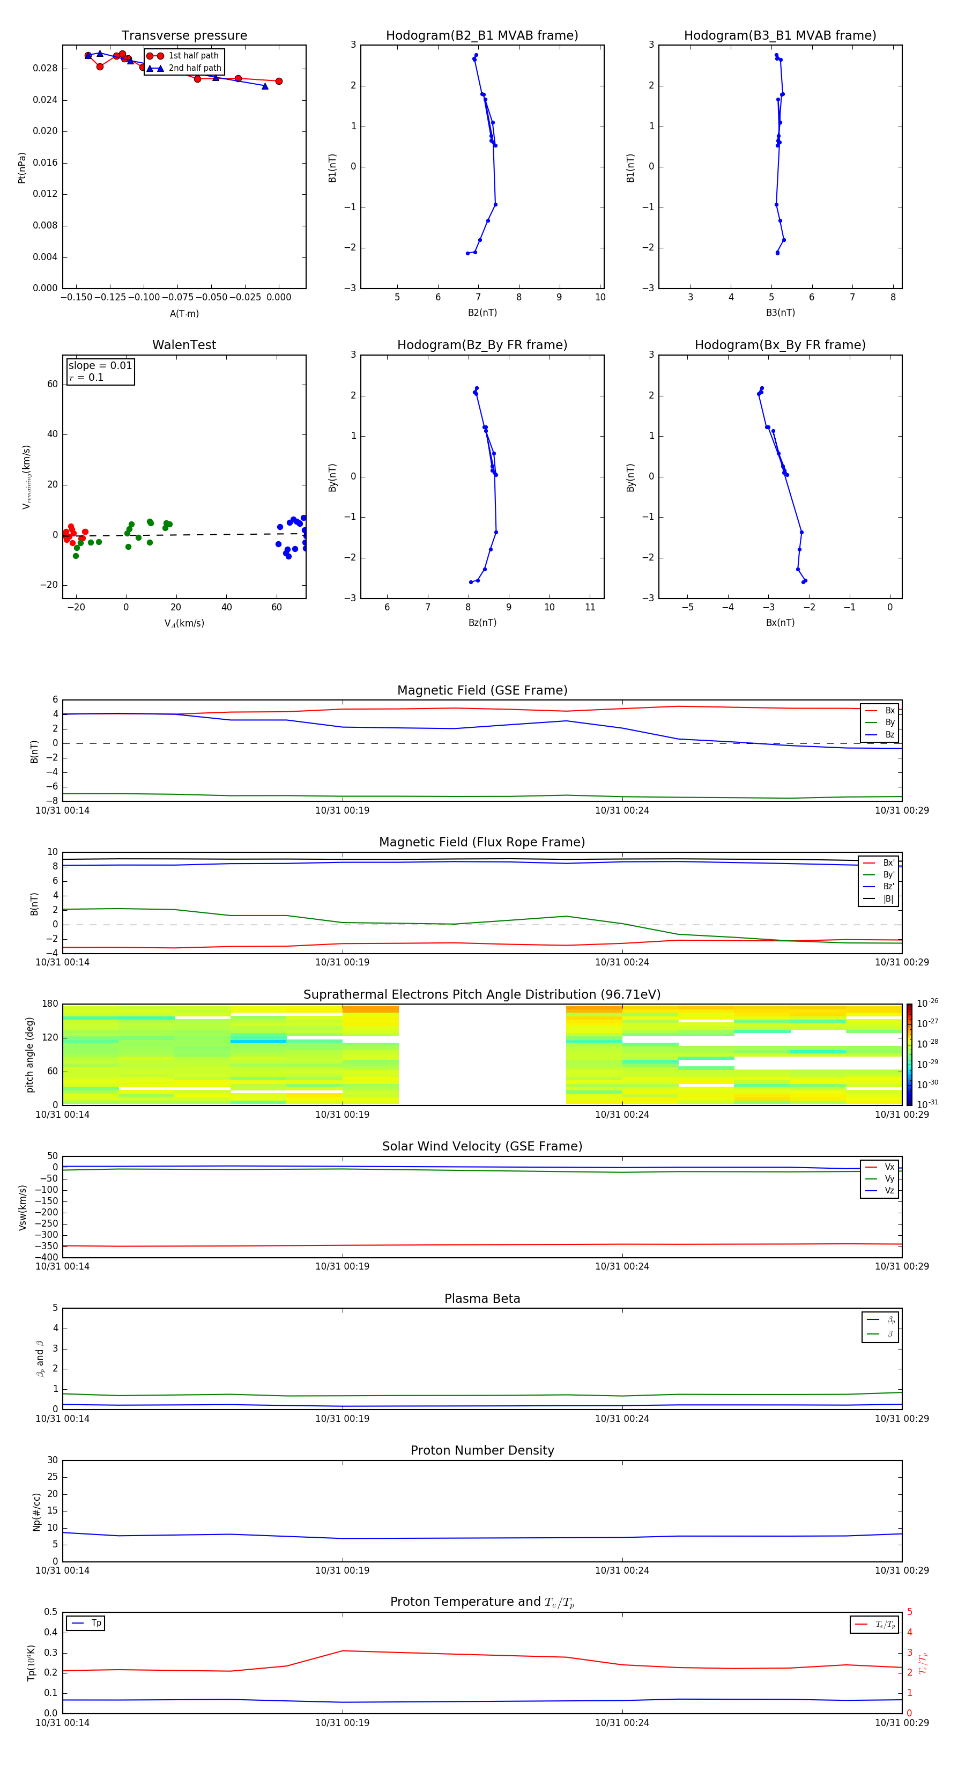Select the By legend entry in GSE magnetic field plot
965x1770 pixels.
(880, 722)
